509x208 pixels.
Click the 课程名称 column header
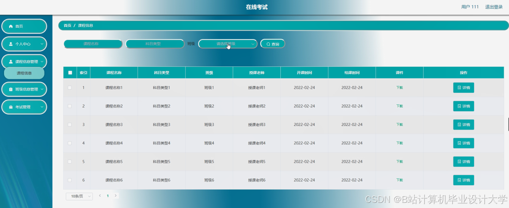point(114,73)
